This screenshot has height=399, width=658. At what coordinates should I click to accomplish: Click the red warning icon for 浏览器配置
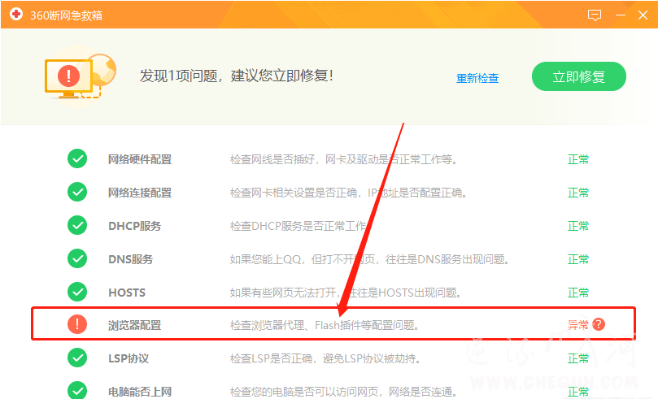[77, 324]
